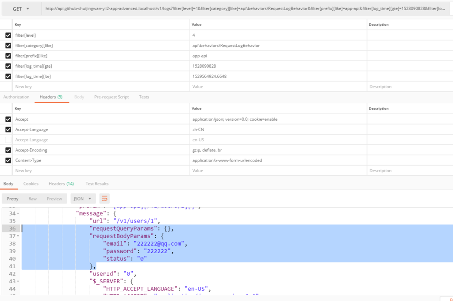
Task: Click the filter[level] value cell 4
Action: coord(278,35)
